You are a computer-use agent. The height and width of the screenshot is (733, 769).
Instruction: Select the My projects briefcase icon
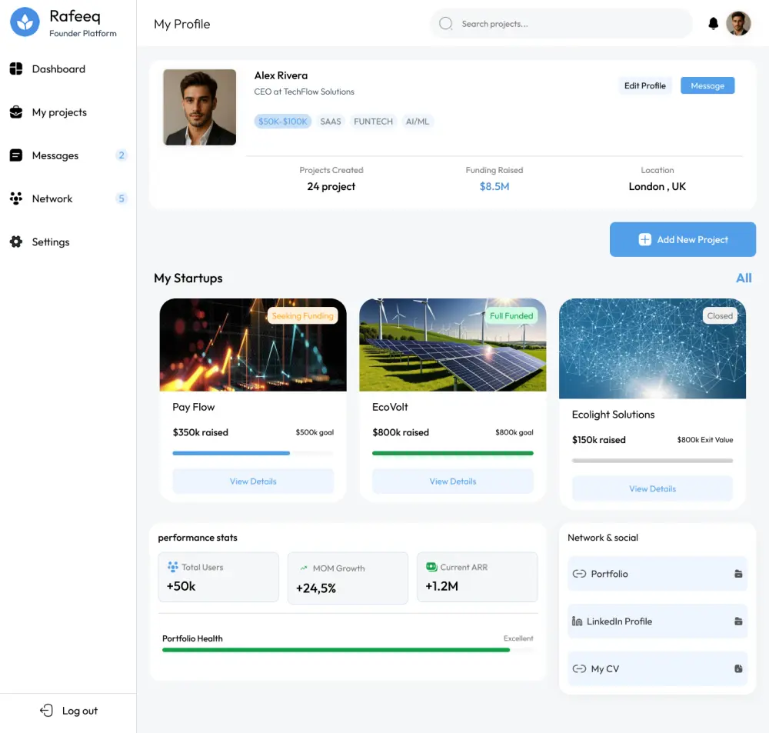coord(17,112)
